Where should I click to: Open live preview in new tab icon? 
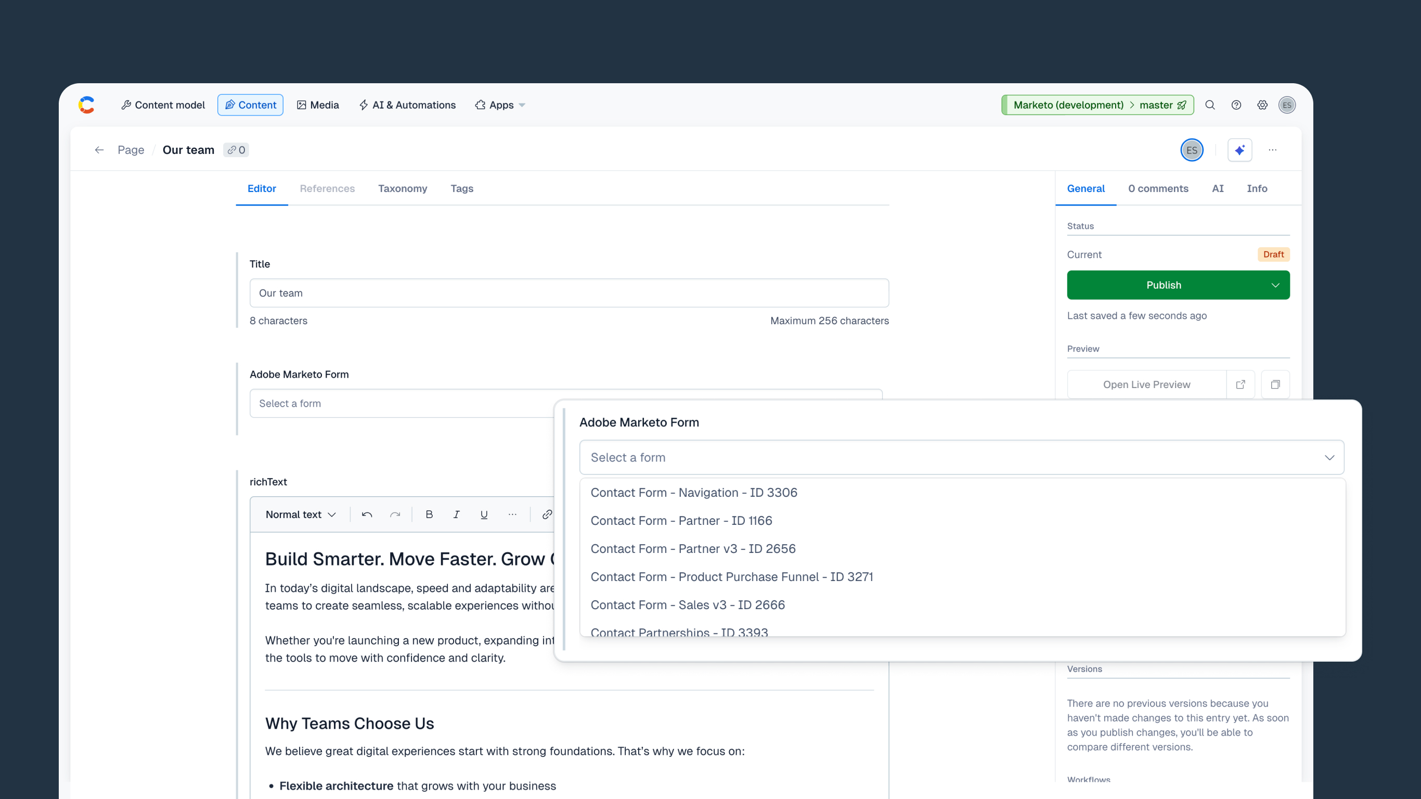pos(1241,384)
